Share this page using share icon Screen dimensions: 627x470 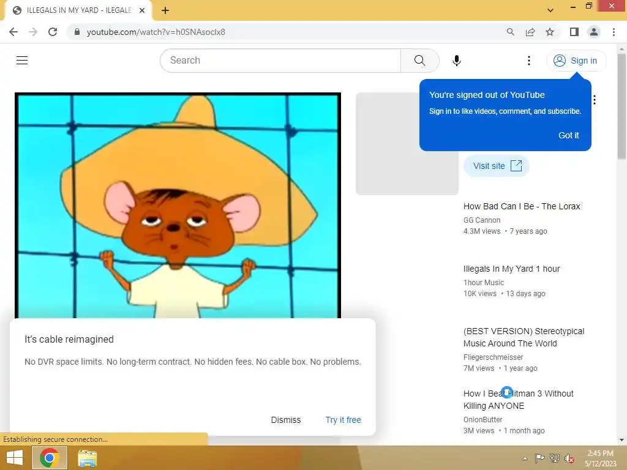click(530, 32)
